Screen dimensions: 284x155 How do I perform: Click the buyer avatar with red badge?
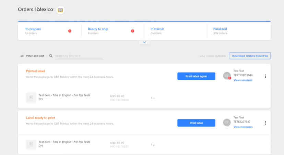click(x=227, y=76)
